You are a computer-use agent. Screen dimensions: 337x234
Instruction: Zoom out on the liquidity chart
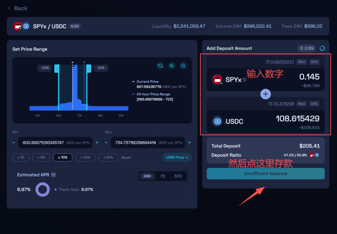click(183, 66)
